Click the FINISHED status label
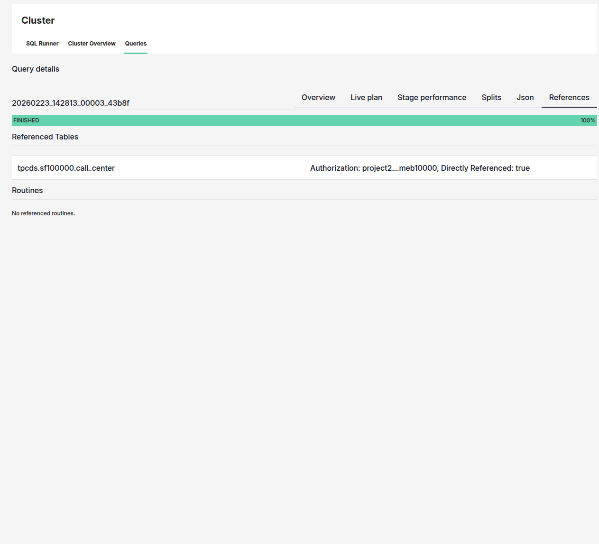The height and width of the screenshot is (544, 599). point(26,120)
